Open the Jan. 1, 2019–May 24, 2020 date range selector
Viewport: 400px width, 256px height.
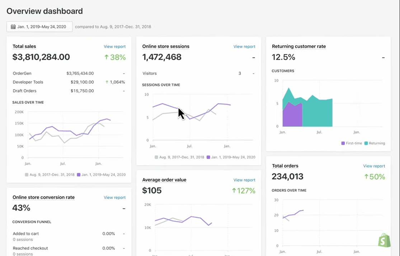pyautogui.click(x=39, y=27)
